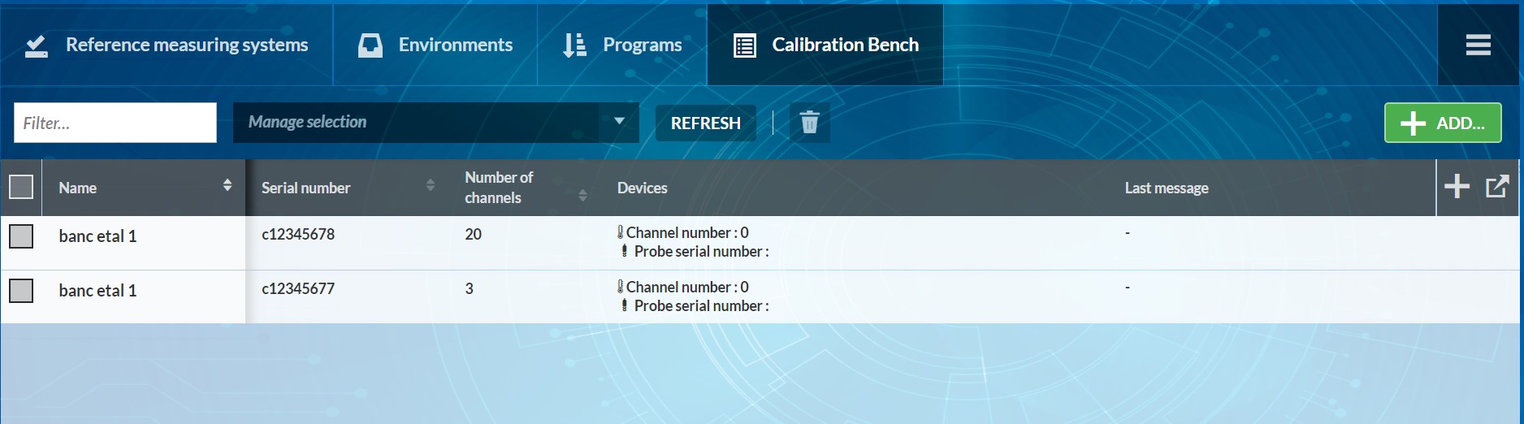This screenshot has width=1524, height=424.
Task: Check the box for serial c12345677 row
Action: [21, 291]
